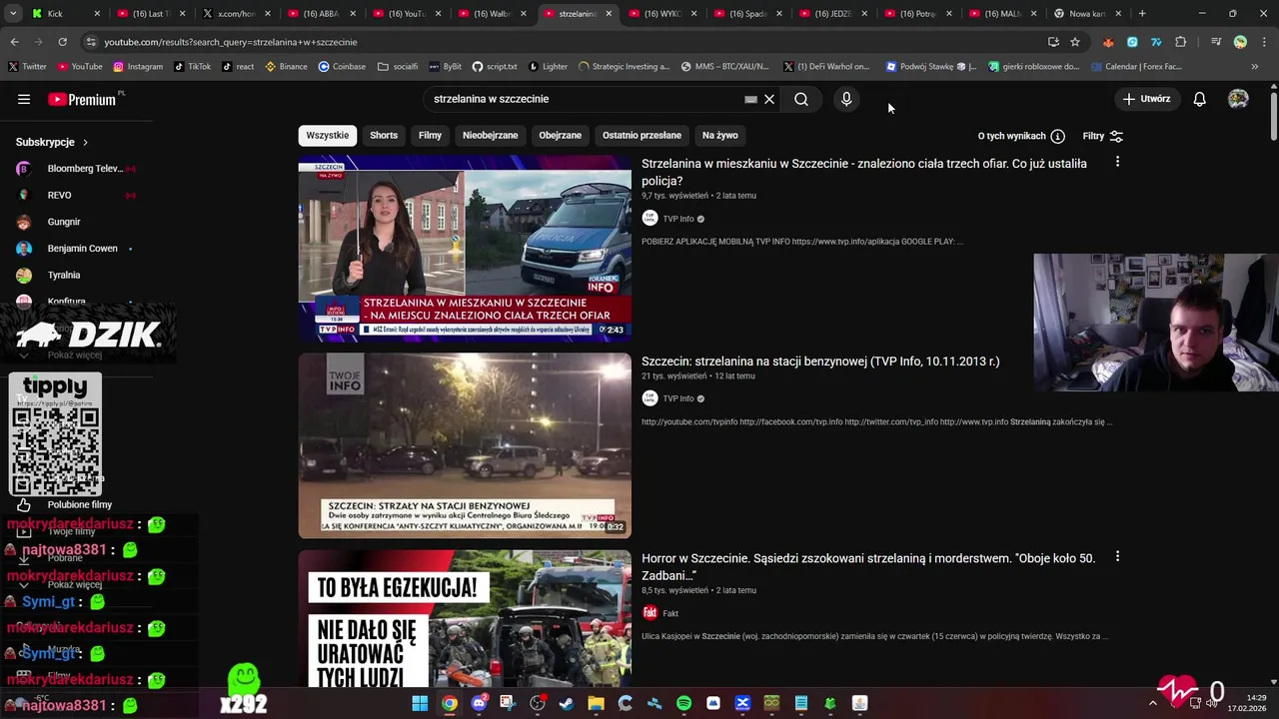This screenshot has height=719, width=1279.
Task: Open title Strzelanina w mieszkaniu w Szczecinie
Action: point(864,172)
